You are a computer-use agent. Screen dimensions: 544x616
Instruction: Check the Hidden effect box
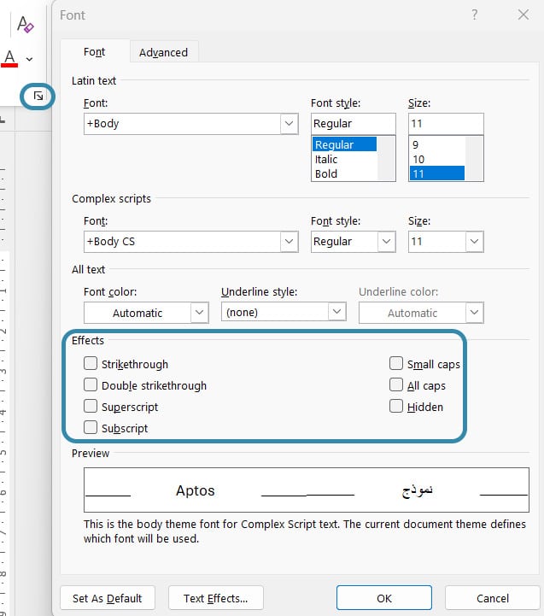(x=396, y=407)
